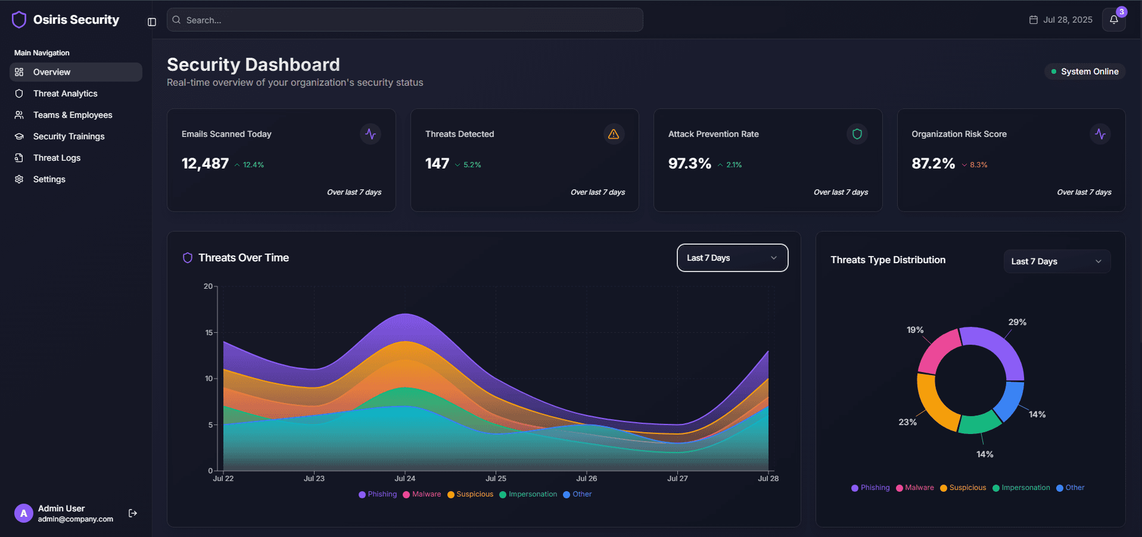Toggle Impersonation legend in Threats Type Distribution

click(1021, 488)
